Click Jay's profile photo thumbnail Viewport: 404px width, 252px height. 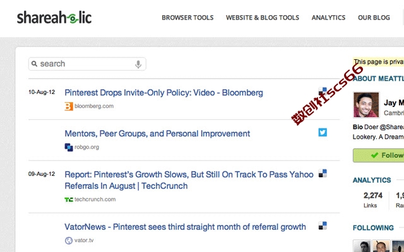click(x=366, y=105)
